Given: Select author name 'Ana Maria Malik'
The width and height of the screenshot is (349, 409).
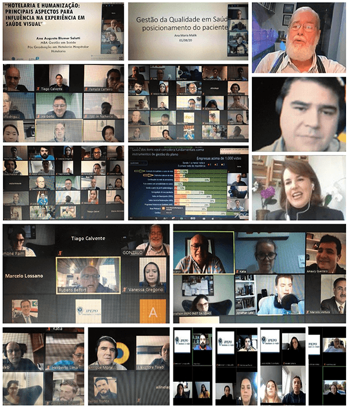Looking at the screenshot, I should point(185,35).
